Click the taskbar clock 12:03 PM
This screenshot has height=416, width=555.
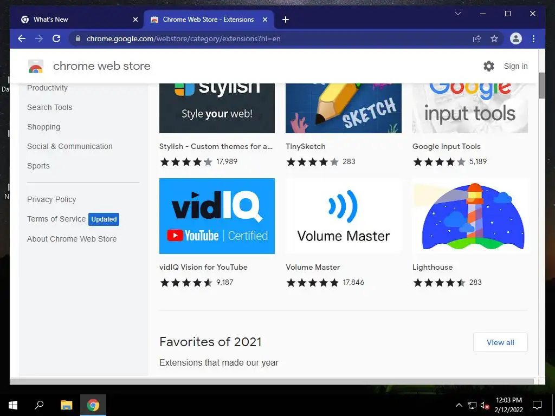click(x=508, y=400)
